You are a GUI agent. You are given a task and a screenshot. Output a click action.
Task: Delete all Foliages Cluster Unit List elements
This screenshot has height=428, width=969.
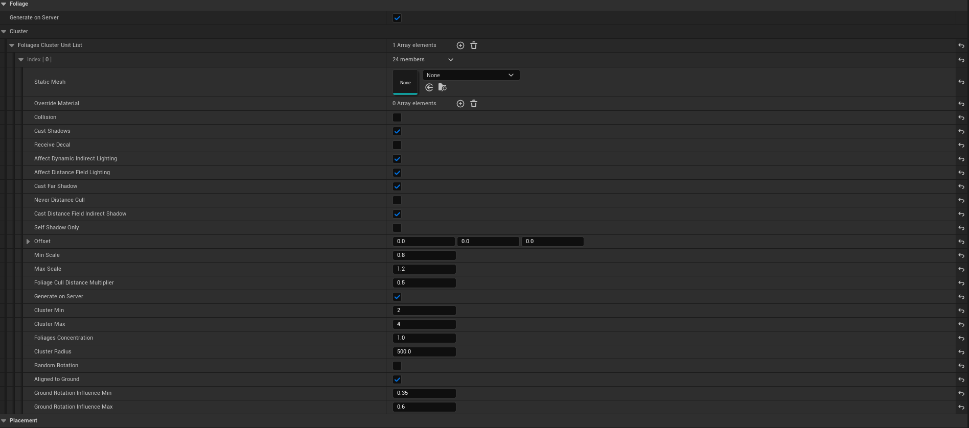(x=474, y=45)
